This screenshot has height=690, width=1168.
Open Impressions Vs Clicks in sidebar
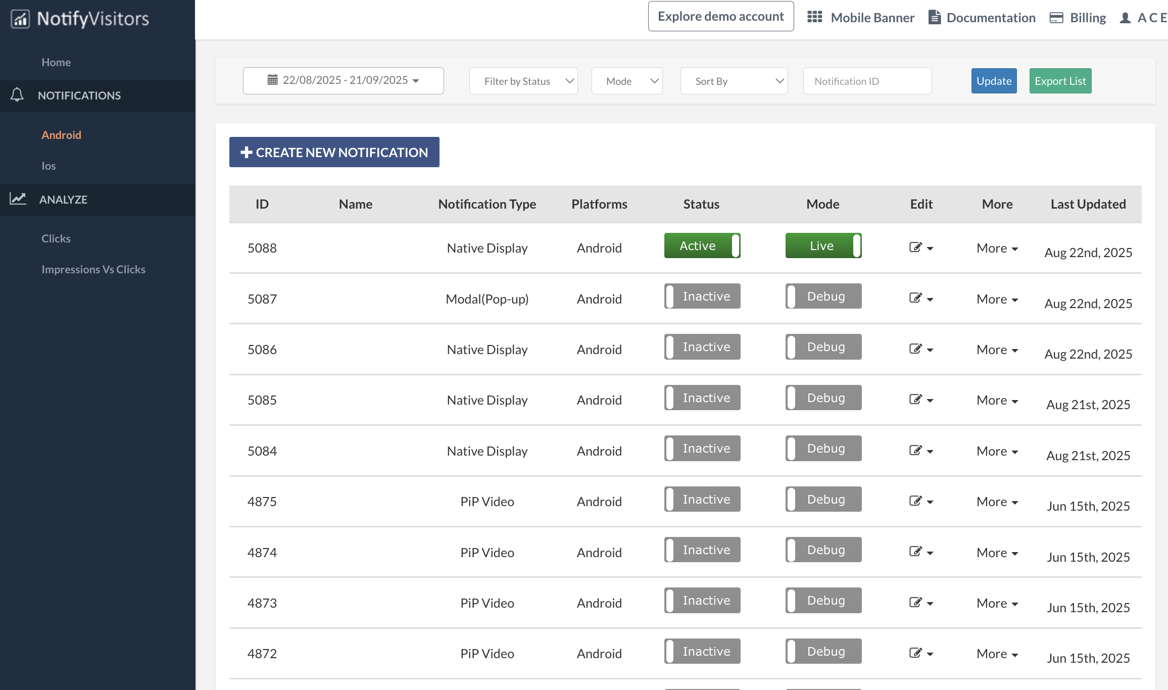tap(93, 269)
